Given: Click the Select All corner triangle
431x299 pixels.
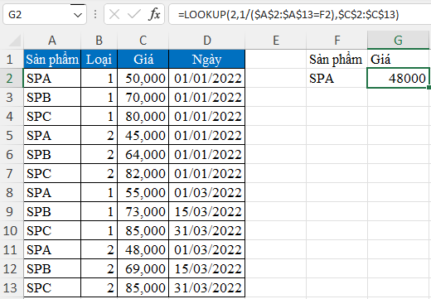Looking at the screenshot, I should 15,41.
